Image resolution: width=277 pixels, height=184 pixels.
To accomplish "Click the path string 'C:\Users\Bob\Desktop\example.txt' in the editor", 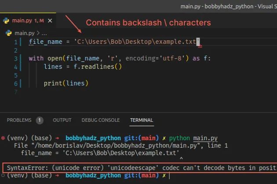I will click(136, 42).
